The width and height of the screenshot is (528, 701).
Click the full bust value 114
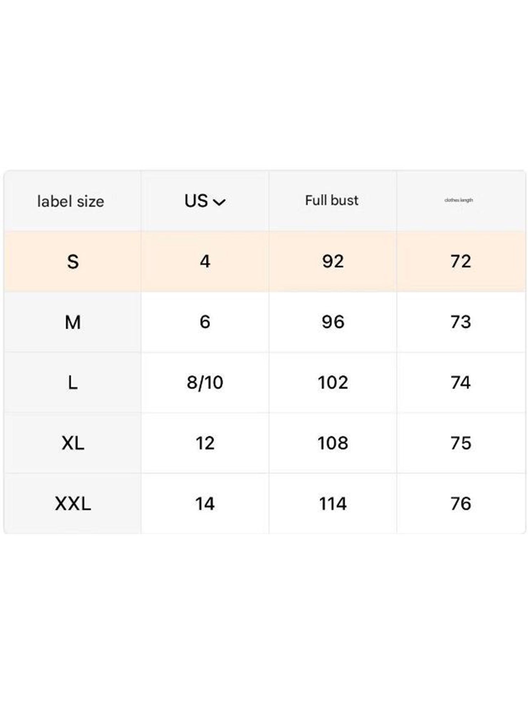coord(333,504)
